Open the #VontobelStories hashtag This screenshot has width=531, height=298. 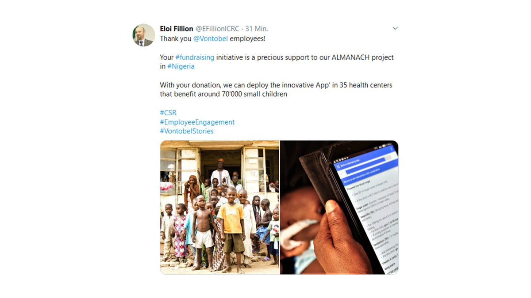[x=187, y=131]
